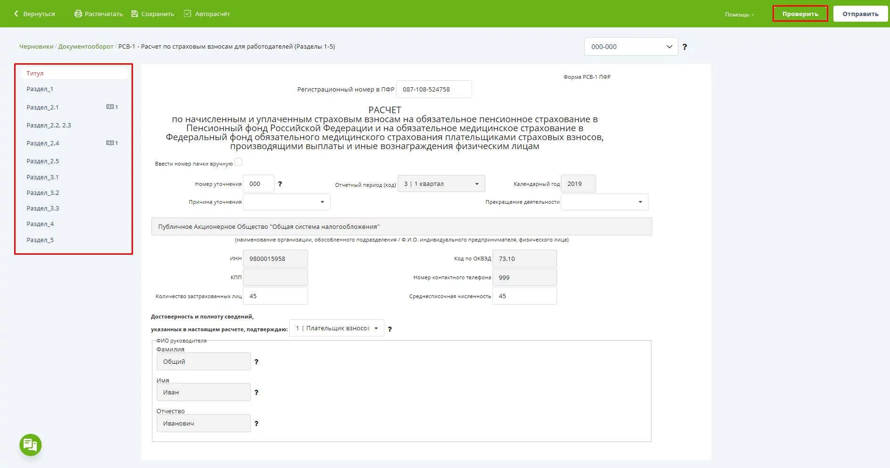Click the Календарный год field
The image size is (890, 468).
point(578,184)
